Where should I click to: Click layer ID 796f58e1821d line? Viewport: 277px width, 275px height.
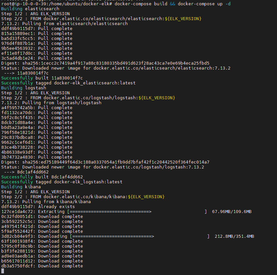37,133
